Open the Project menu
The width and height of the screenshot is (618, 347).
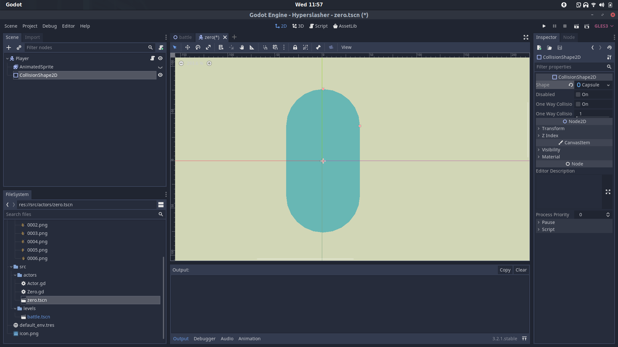point(30,26)
